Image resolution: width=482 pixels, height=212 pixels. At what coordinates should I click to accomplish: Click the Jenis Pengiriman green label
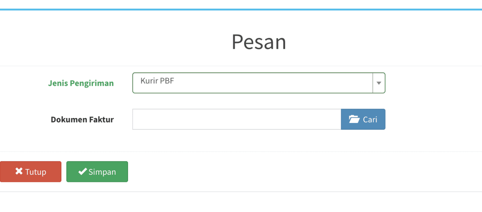(x=81, y=83)
